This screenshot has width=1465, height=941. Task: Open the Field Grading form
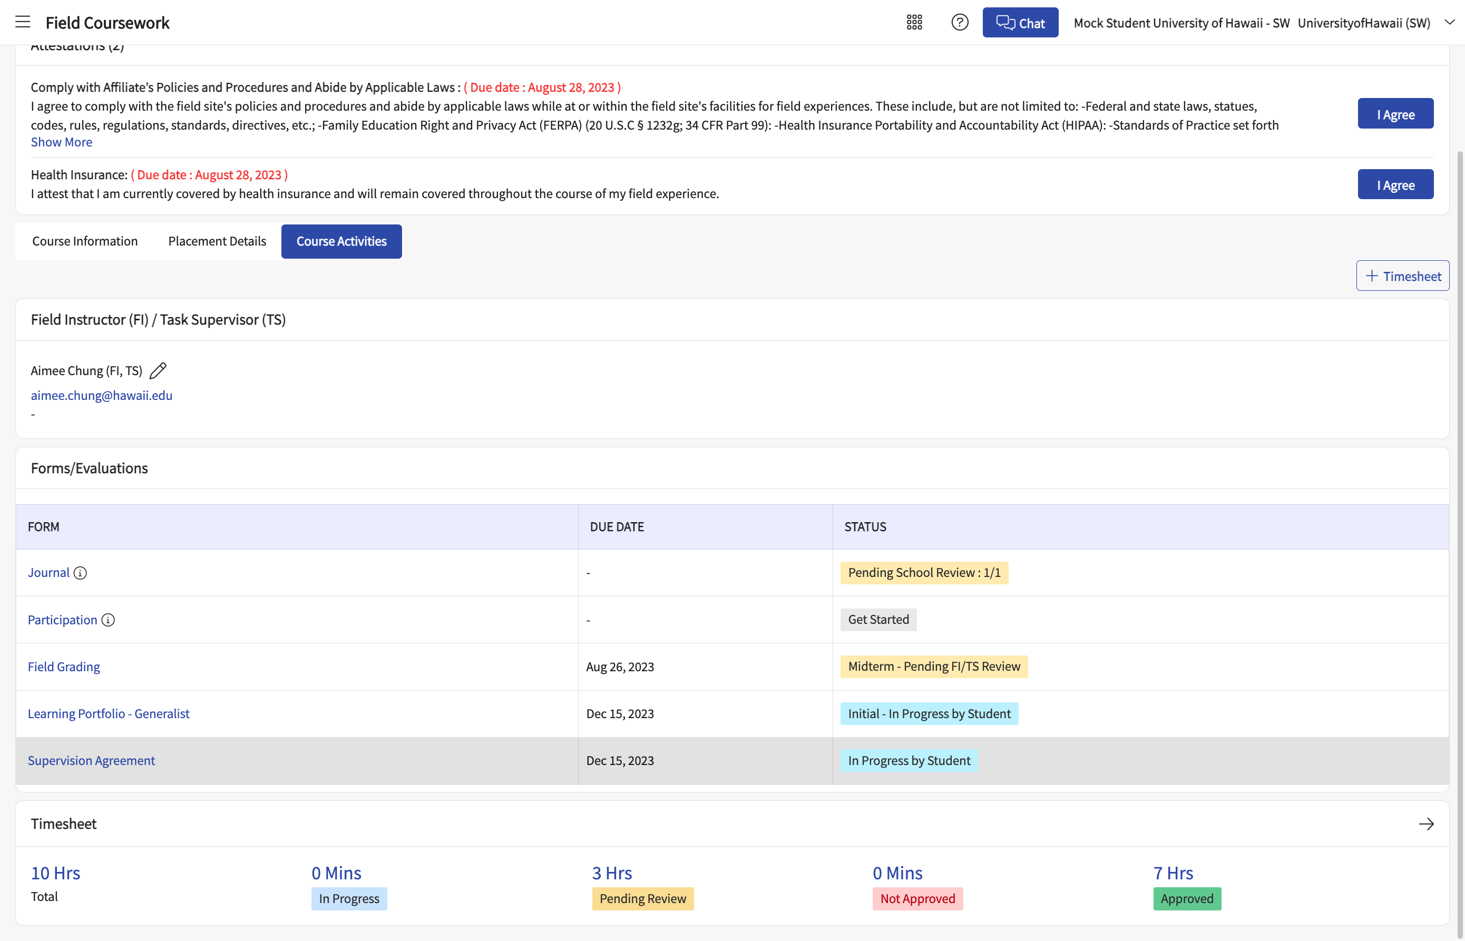64,666
